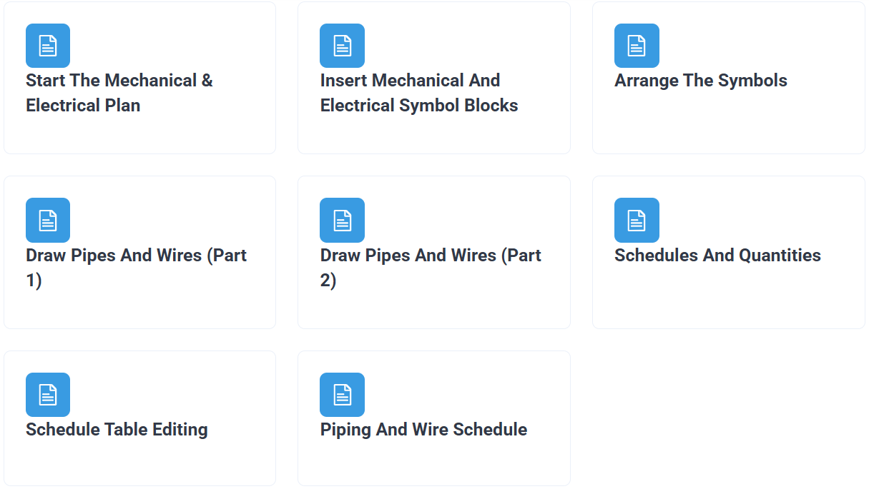
Task: Click the document icon above Piping And Wire Schedule
Action: [342, 395]
